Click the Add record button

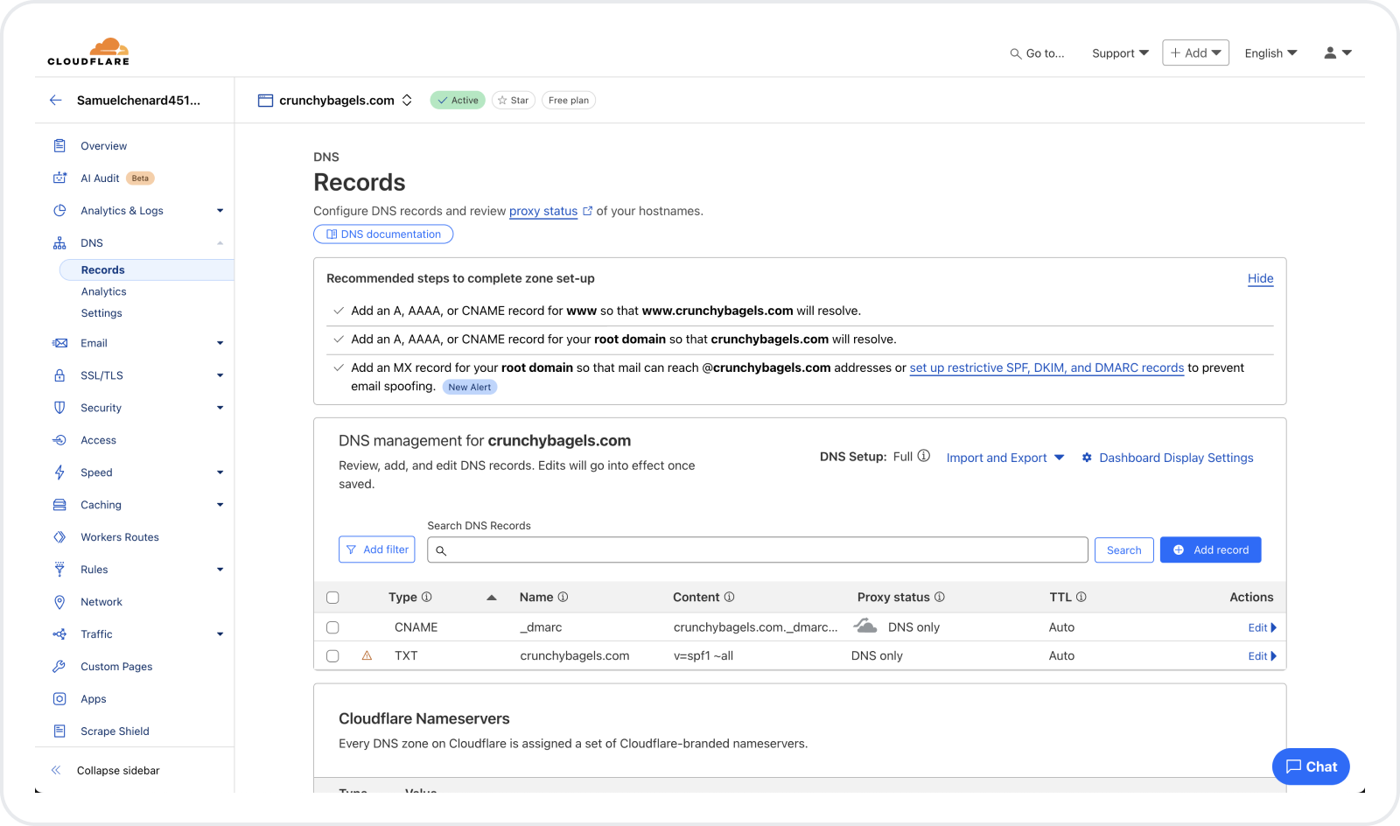pos(1210,549)
